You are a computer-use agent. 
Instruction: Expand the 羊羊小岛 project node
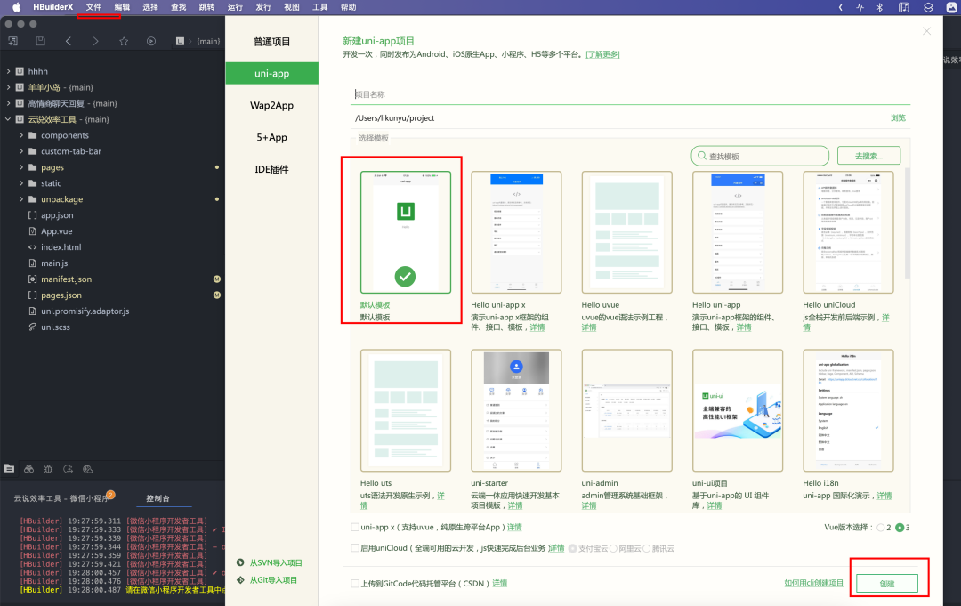(x=8, y=87)
